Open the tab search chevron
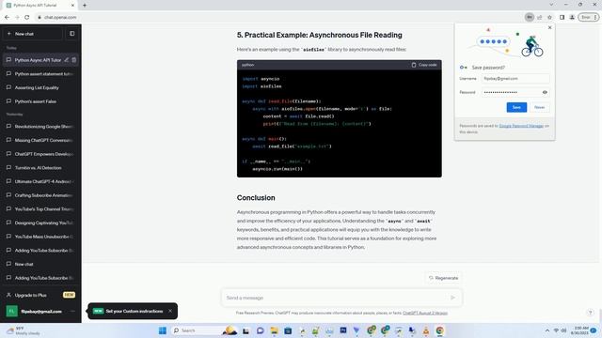This screenshot has width=602, height=338. click(x=551, y=5)
